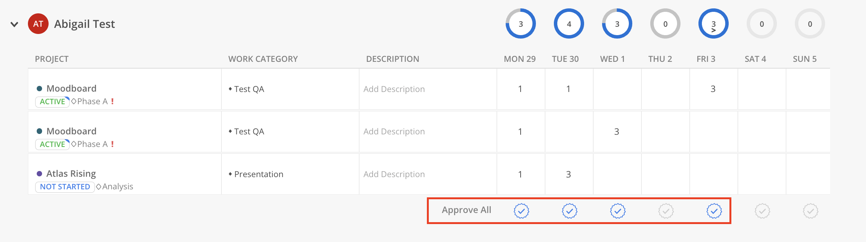
Task: Add description for Atlas Rising row
Action: pos(394,174)
